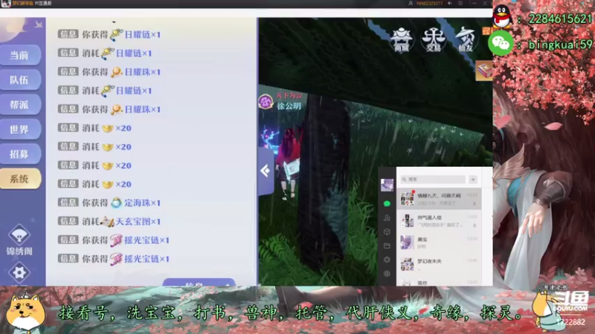Click the player avatar badge beside 徐公明
The height and width of the screenshot is (334, 595).
click(266, 102)
